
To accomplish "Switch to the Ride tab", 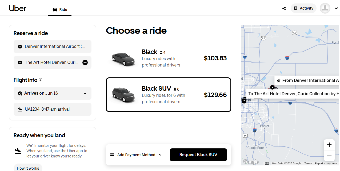I will coord(60,10).
